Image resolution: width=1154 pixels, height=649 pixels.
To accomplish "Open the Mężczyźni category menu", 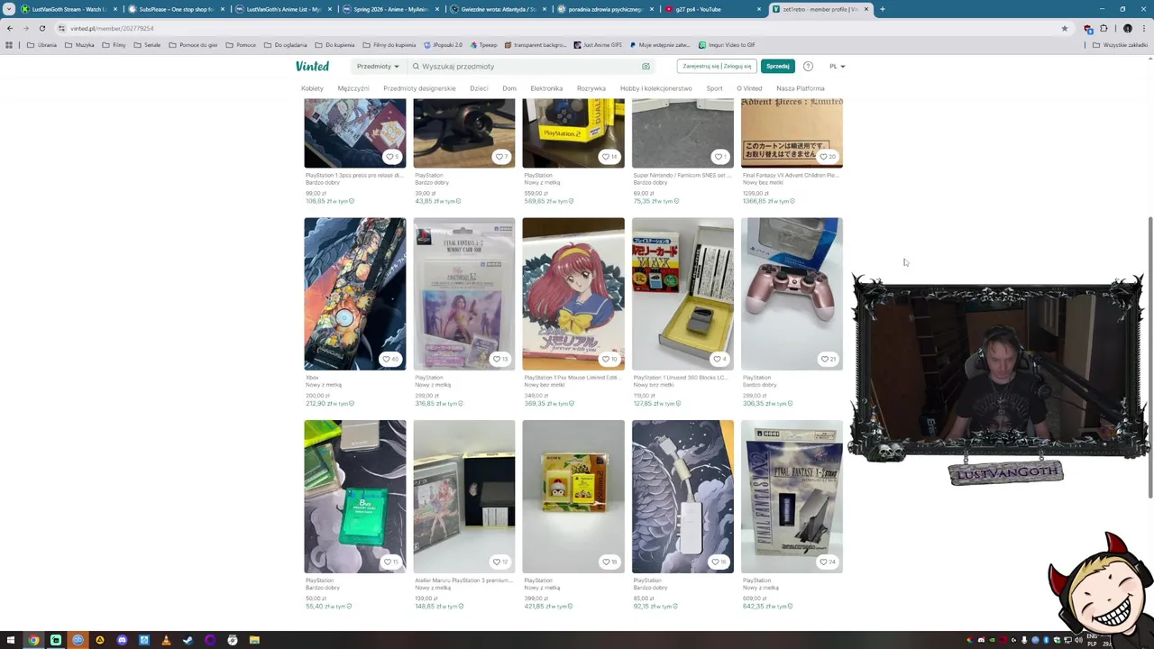I will tap(353, 88).
